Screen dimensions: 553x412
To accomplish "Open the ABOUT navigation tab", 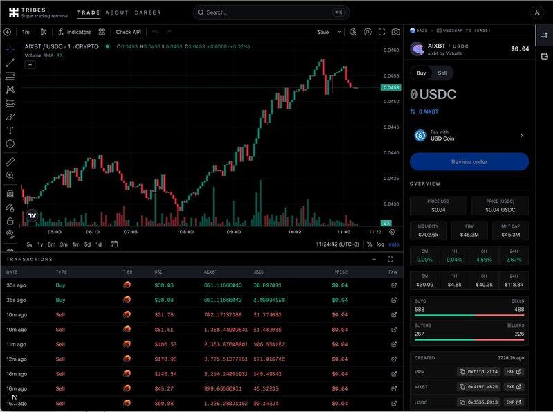I will coord(117,12).
